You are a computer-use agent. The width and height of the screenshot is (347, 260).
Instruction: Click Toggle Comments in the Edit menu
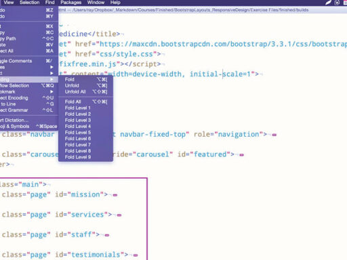coord(29,61)
